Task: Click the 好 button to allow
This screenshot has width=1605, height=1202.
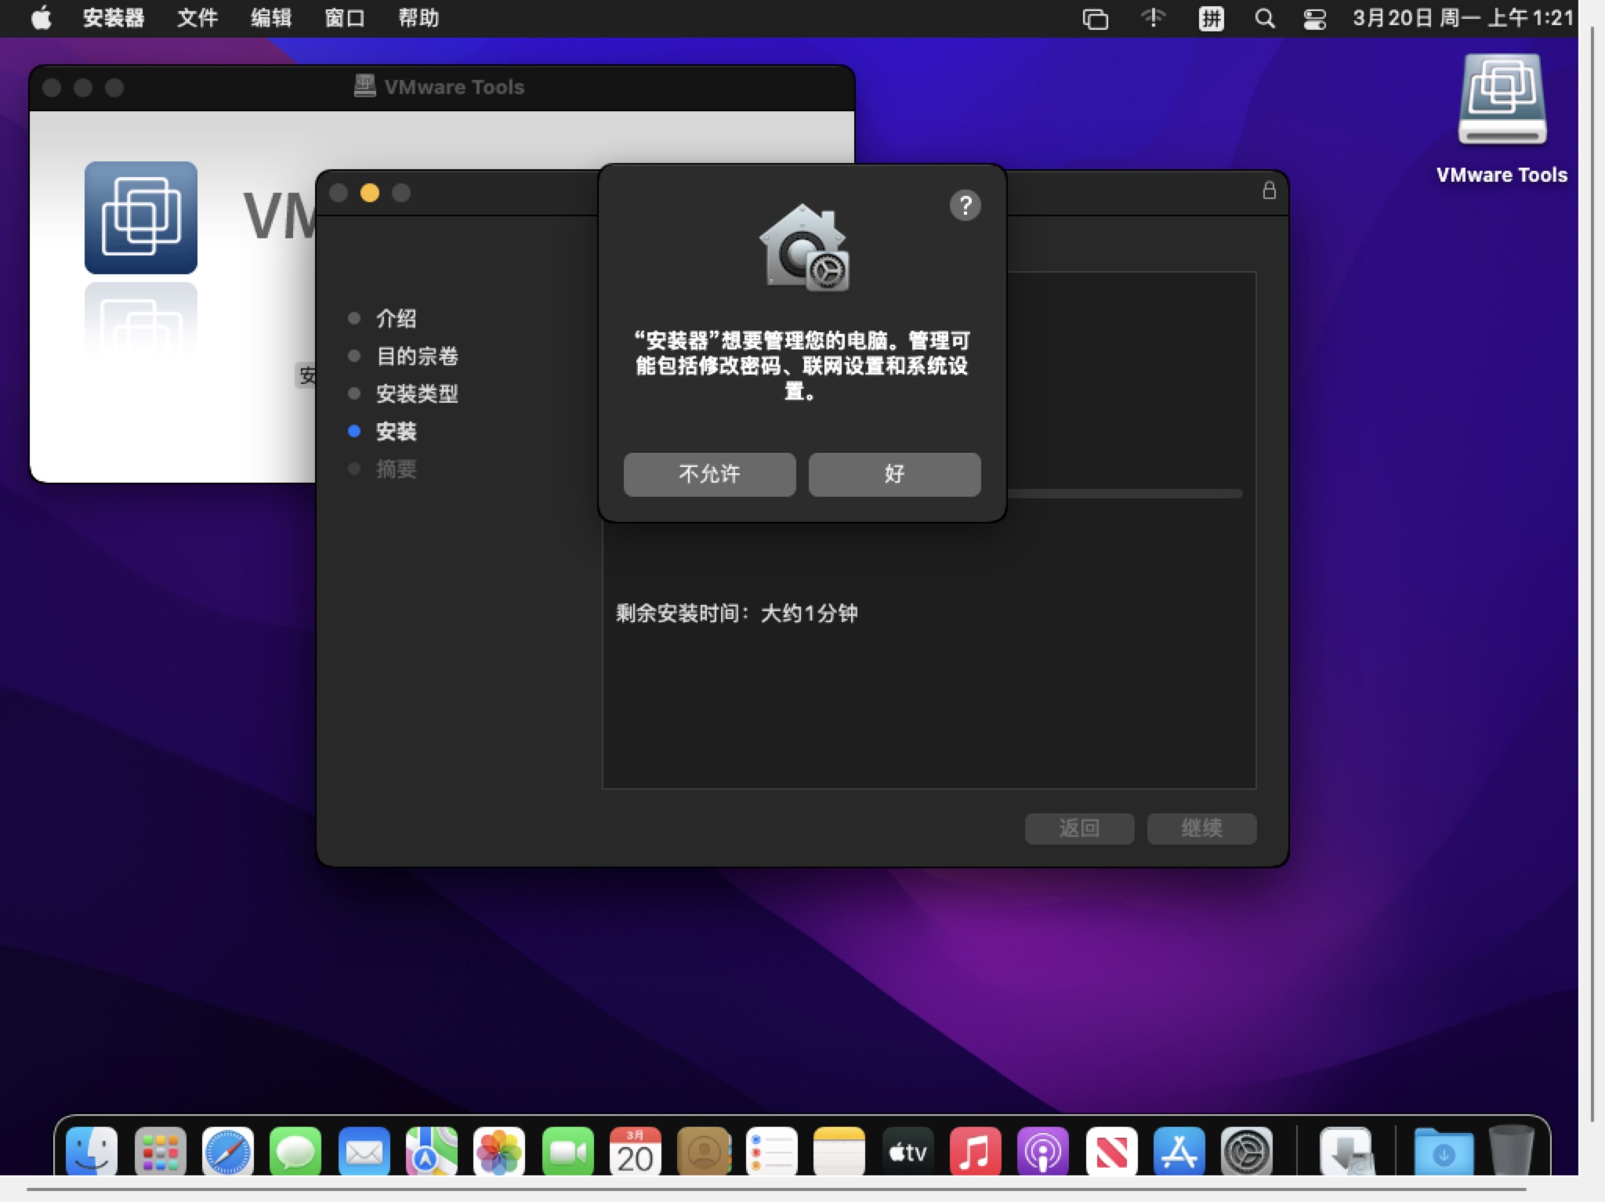Action: click(894, 474)
